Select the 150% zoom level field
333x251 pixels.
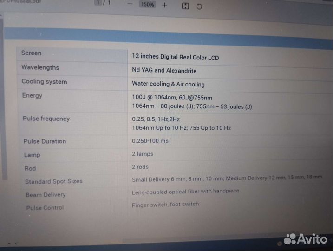pyautogui.click(x=147, y=5)
